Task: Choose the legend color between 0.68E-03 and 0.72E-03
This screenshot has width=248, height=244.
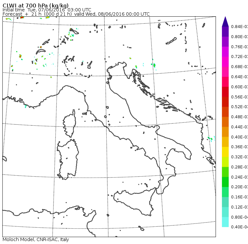Action: pyautogui.click(x=225, y=62)
